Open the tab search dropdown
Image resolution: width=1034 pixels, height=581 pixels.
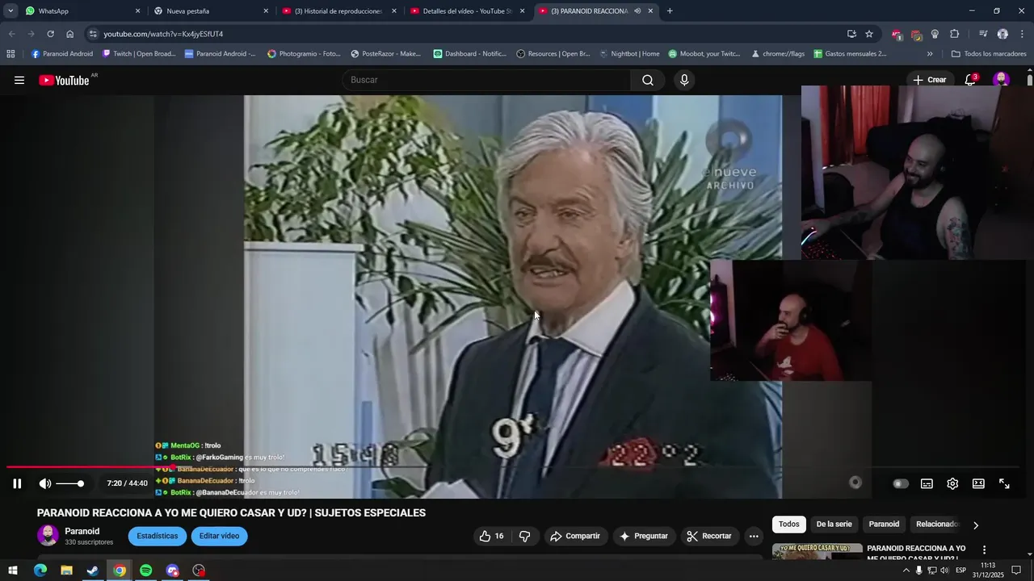(10, 11)
